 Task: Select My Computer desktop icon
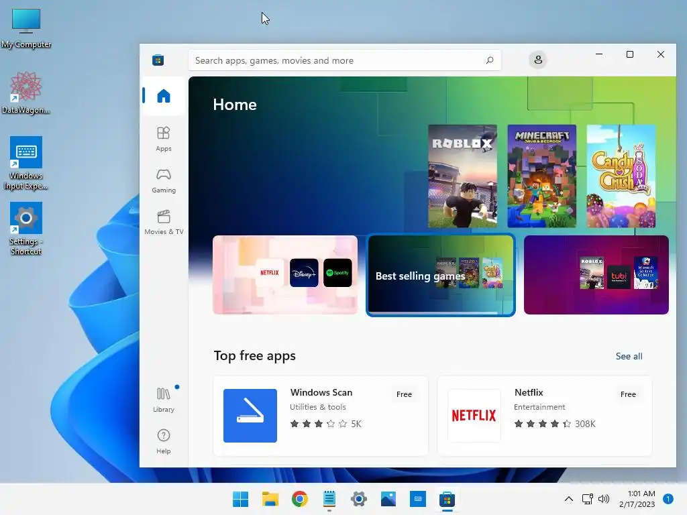26,28
